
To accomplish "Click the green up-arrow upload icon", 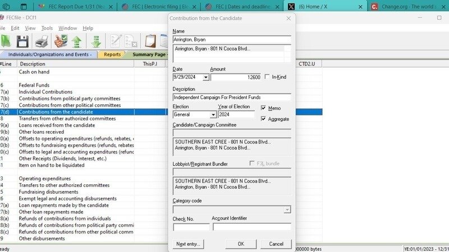I will tap(77, 41).
